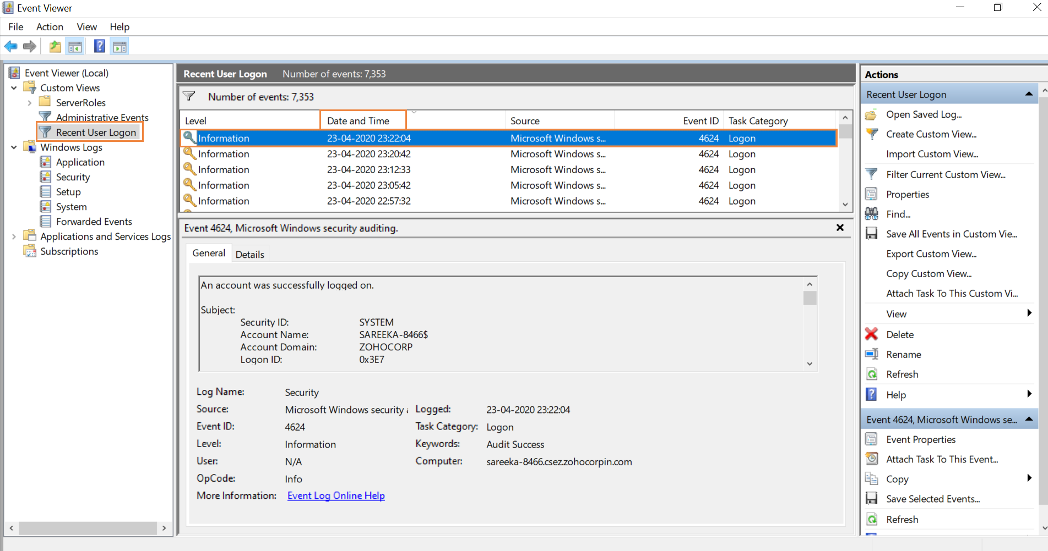Open the Event Log Online Help link

pyautogui.click(x=336, y=495)
